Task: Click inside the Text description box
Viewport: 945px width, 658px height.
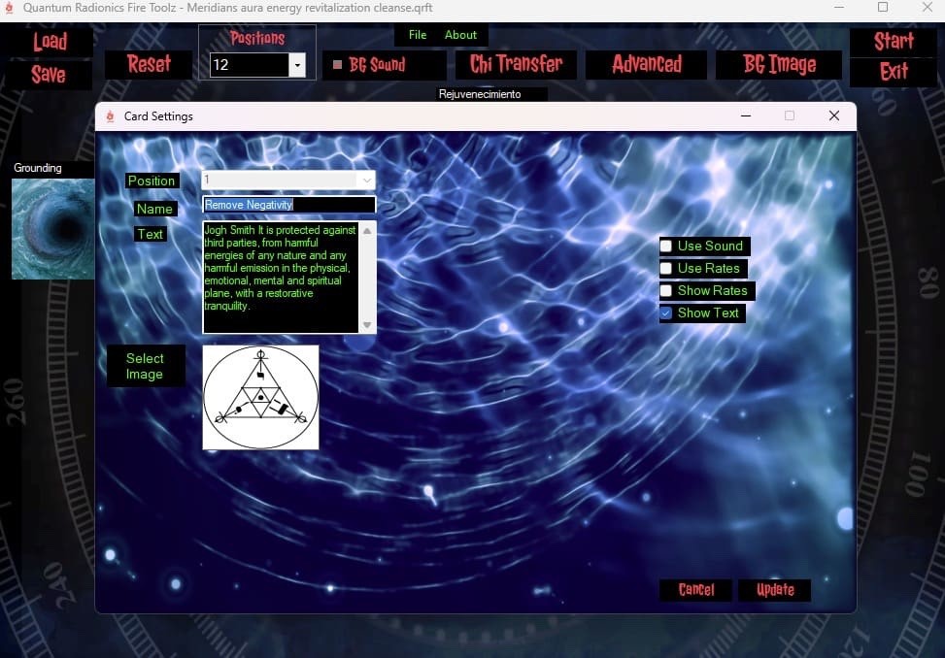Action: 281,277
